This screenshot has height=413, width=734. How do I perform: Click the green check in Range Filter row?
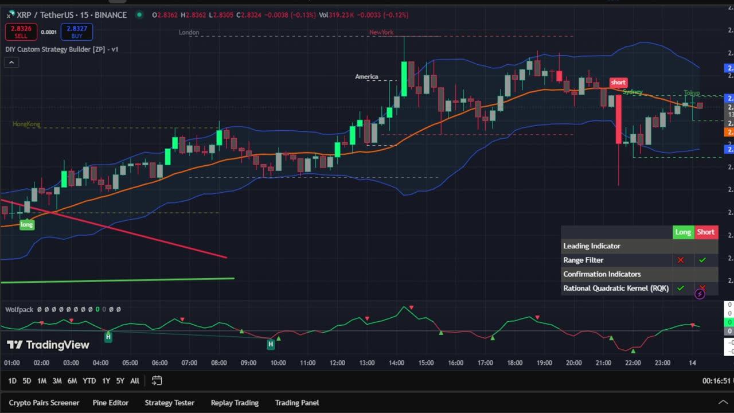[x=702, y=260]
